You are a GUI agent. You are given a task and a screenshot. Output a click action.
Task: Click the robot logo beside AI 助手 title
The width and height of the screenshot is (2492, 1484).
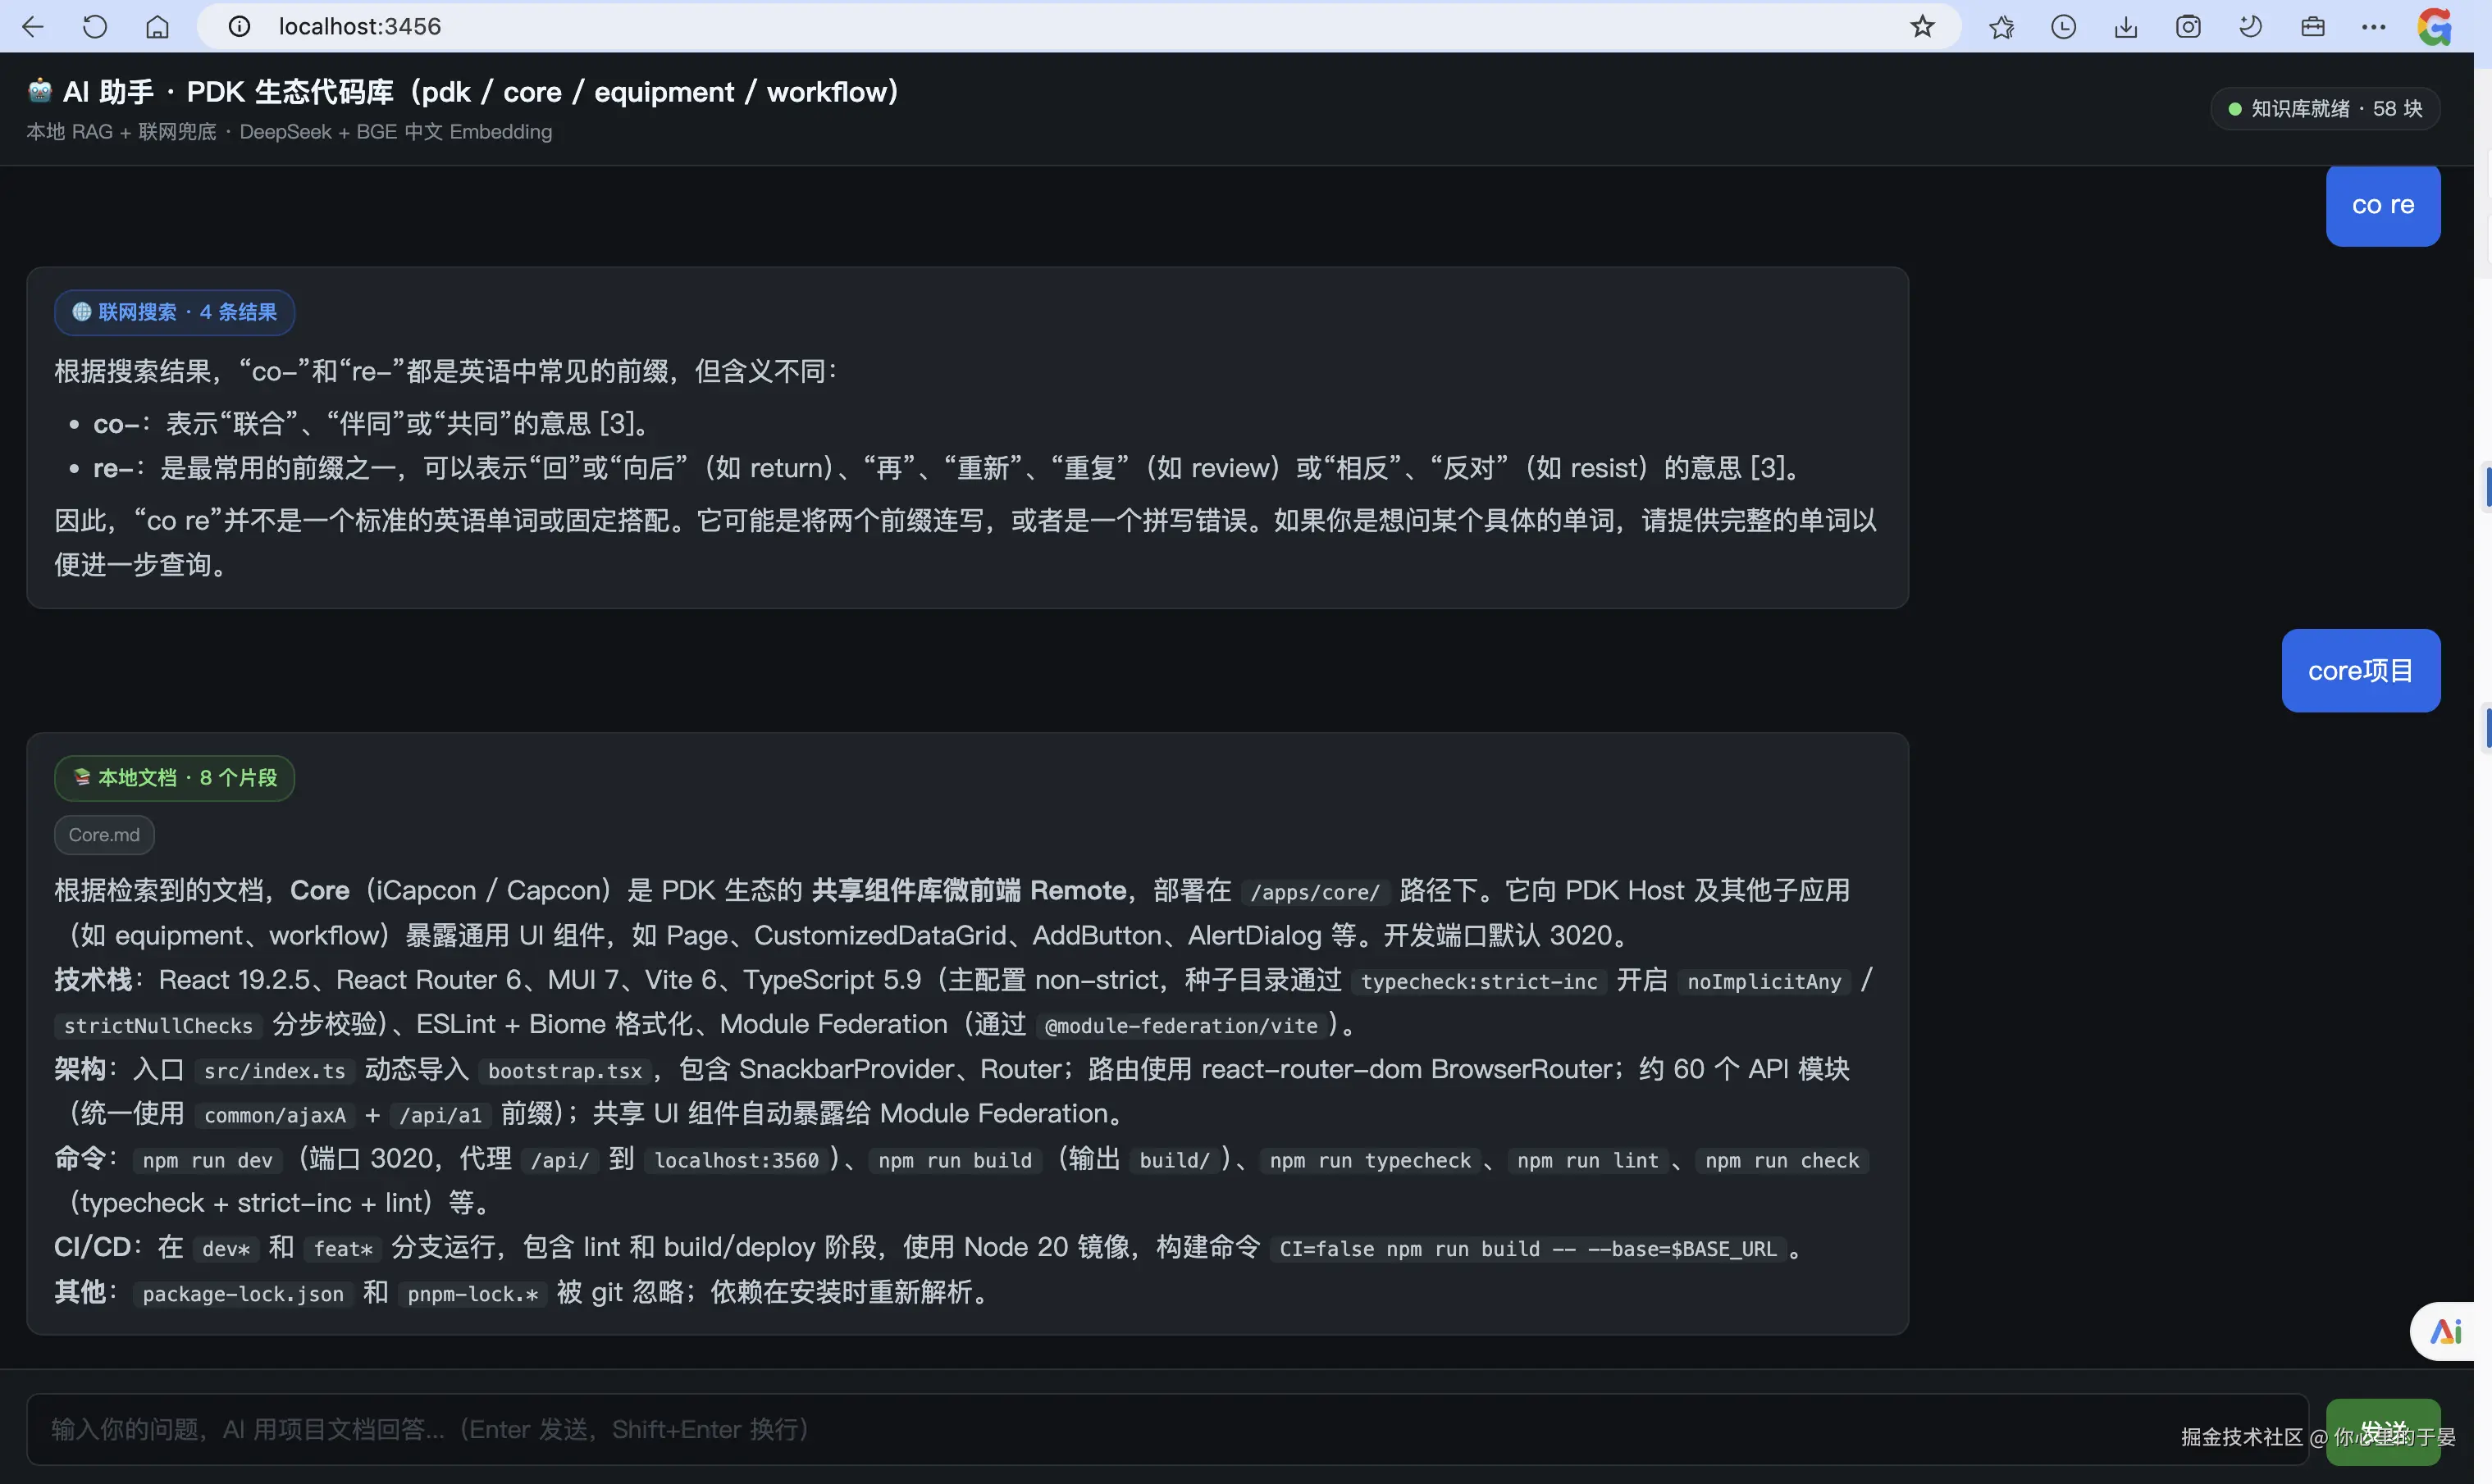click(x=40, y=92)
